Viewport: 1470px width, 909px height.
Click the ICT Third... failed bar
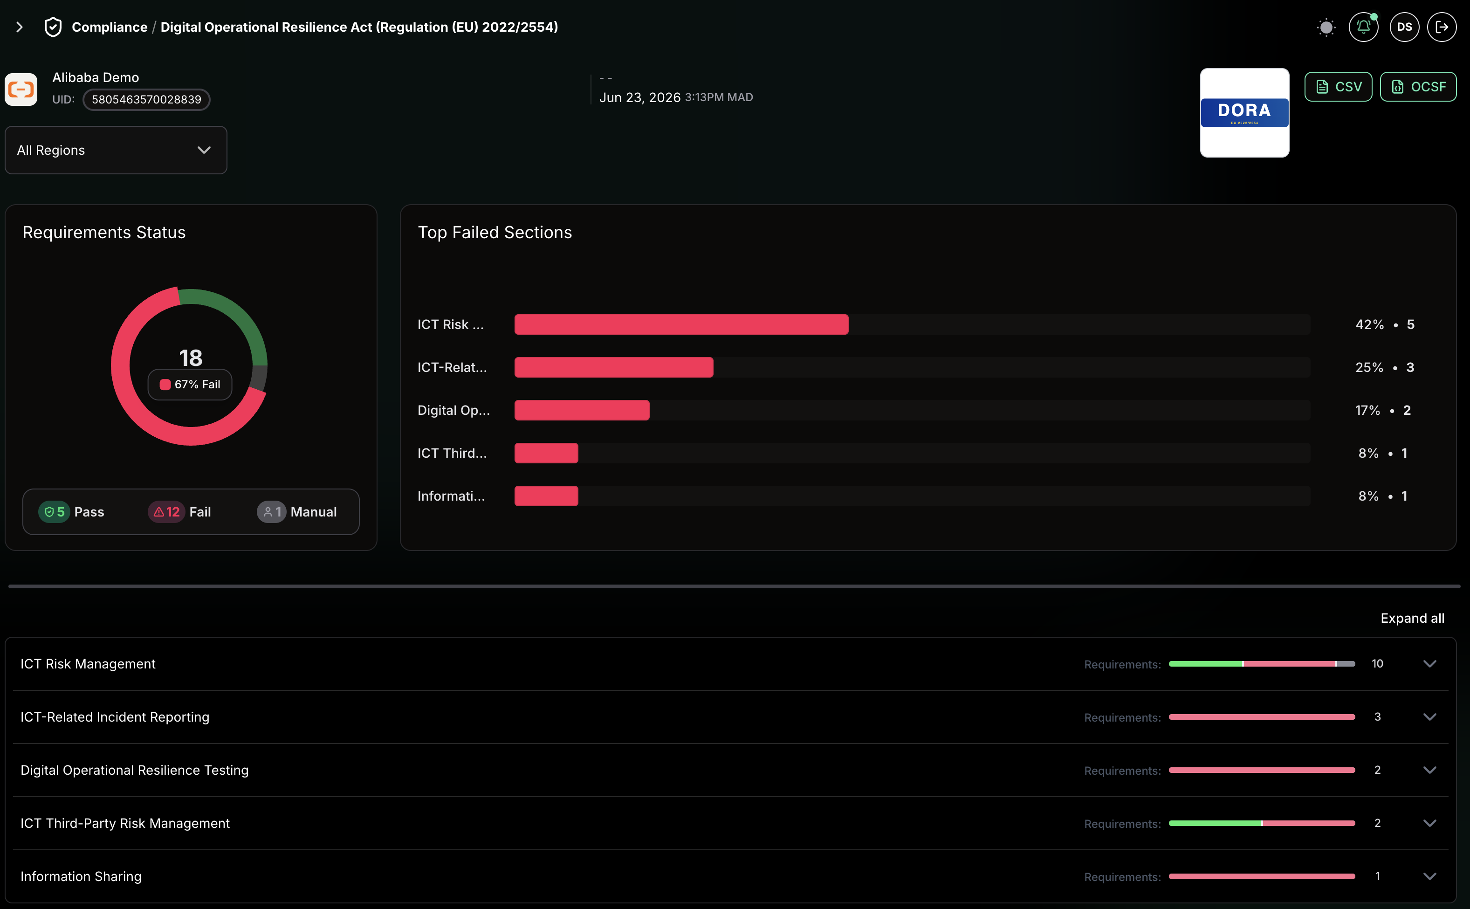(x=546, y=453)
